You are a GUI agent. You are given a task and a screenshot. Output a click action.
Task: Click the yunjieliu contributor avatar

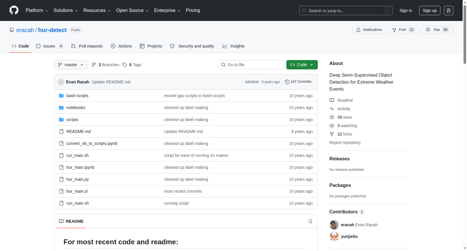pyautogui.click(x=334, y=236)
